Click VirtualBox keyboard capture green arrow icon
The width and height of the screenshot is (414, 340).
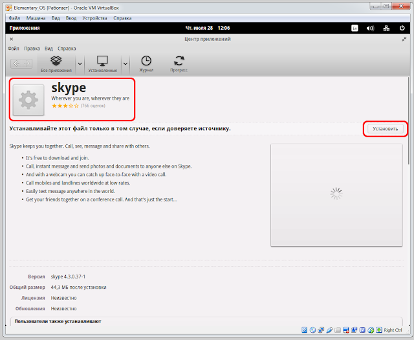379,330
